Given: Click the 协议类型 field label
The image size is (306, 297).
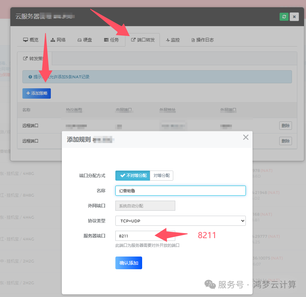Looking at the screenshot, I should tap(97, 221).
